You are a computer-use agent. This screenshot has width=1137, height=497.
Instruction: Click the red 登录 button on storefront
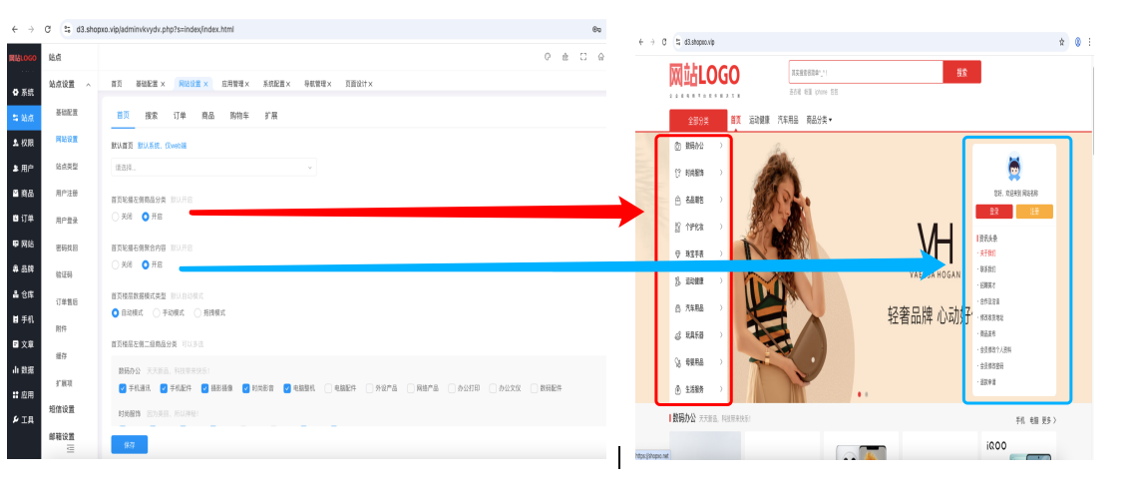993,212
